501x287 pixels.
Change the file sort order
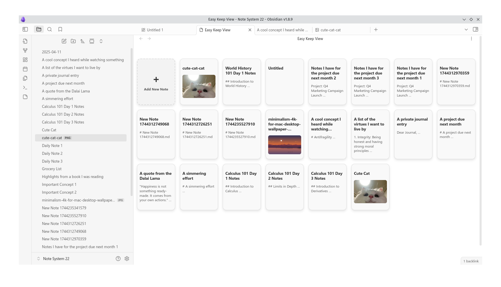pos(83,41)
